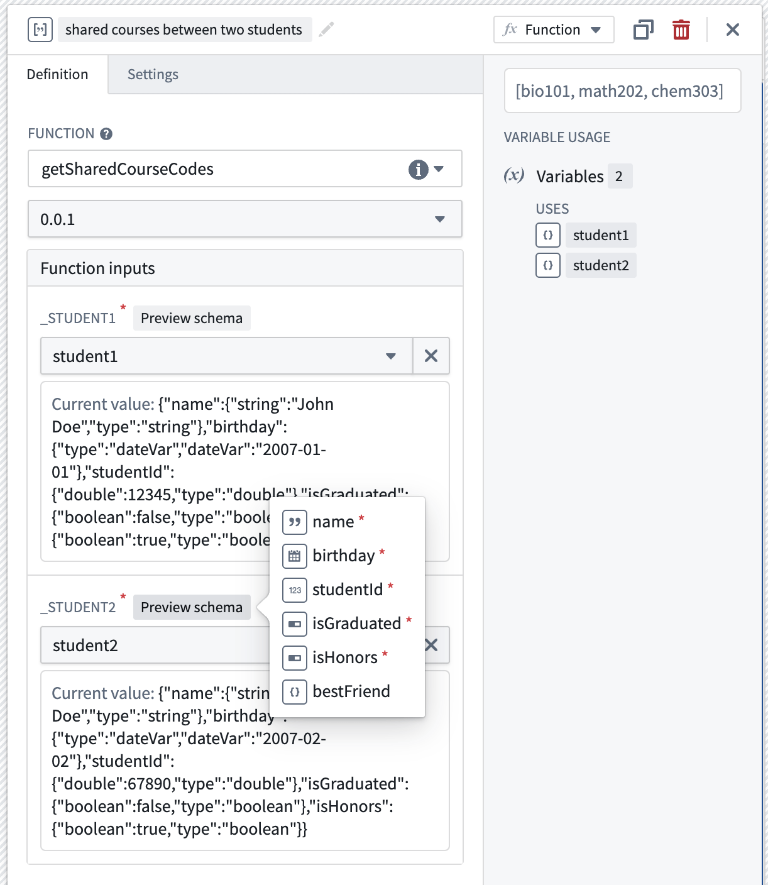The height and width of the screenshot is (885, 768).
Task: Click the student2 tag under USES
Action: click(x=601, y=265)
